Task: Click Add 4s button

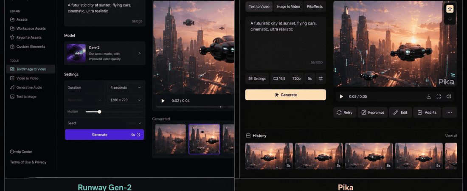Action: click(x=427, y=112)
